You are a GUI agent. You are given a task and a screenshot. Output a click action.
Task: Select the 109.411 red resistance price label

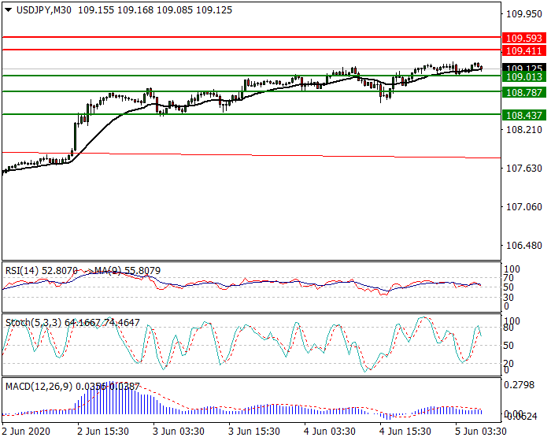click(x=524, y=51)
